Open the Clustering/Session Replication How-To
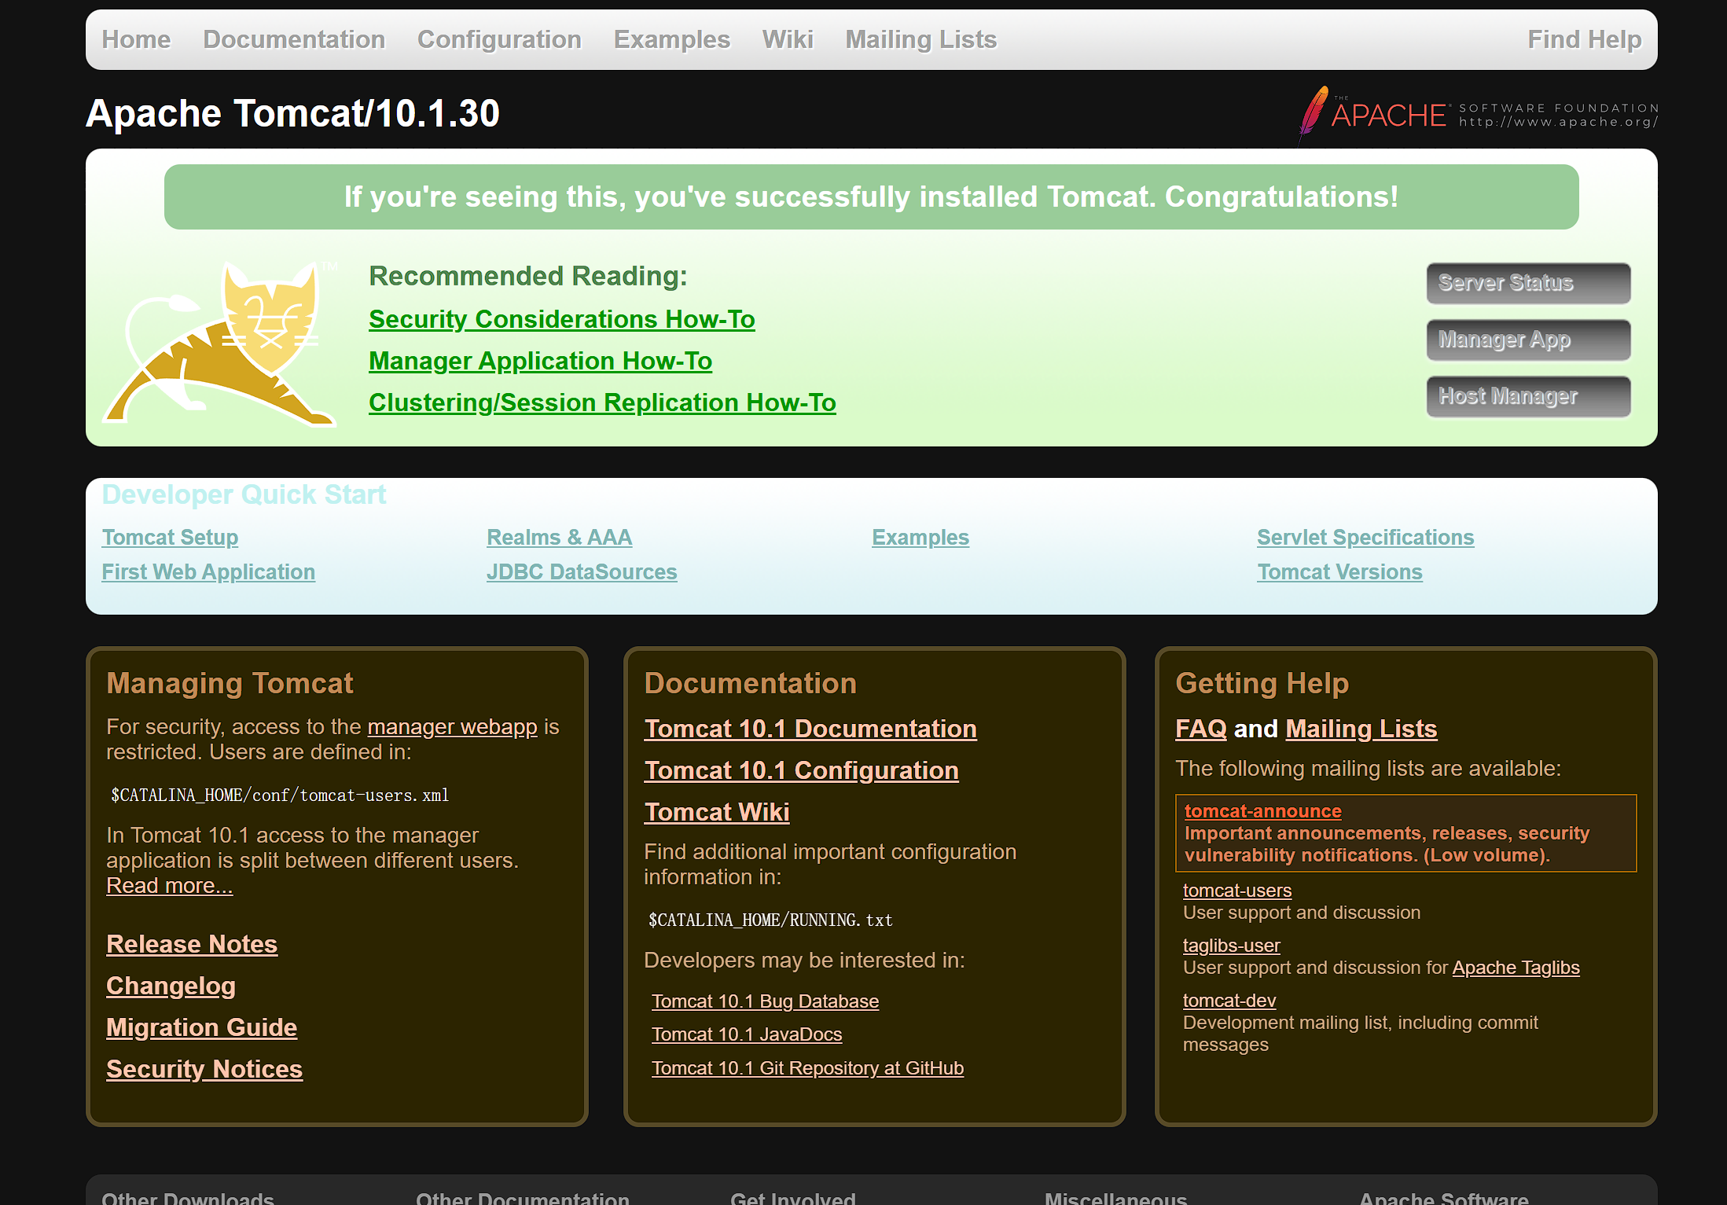This screenshot has width=1727, height=1205. click(x=601, y=402)
